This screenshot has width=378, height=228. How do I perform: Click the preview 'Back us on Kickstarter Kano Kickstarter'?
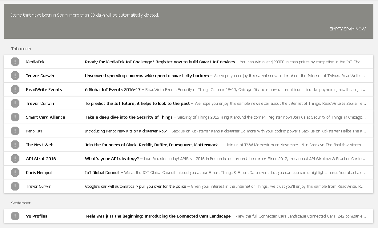tap(269, 131)
